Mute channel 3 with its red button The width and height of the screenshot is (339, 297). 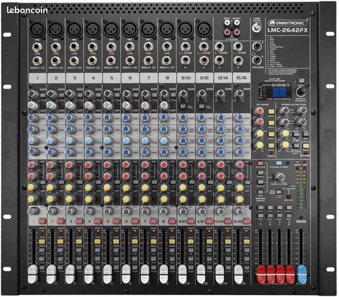[x=80, y=221]
